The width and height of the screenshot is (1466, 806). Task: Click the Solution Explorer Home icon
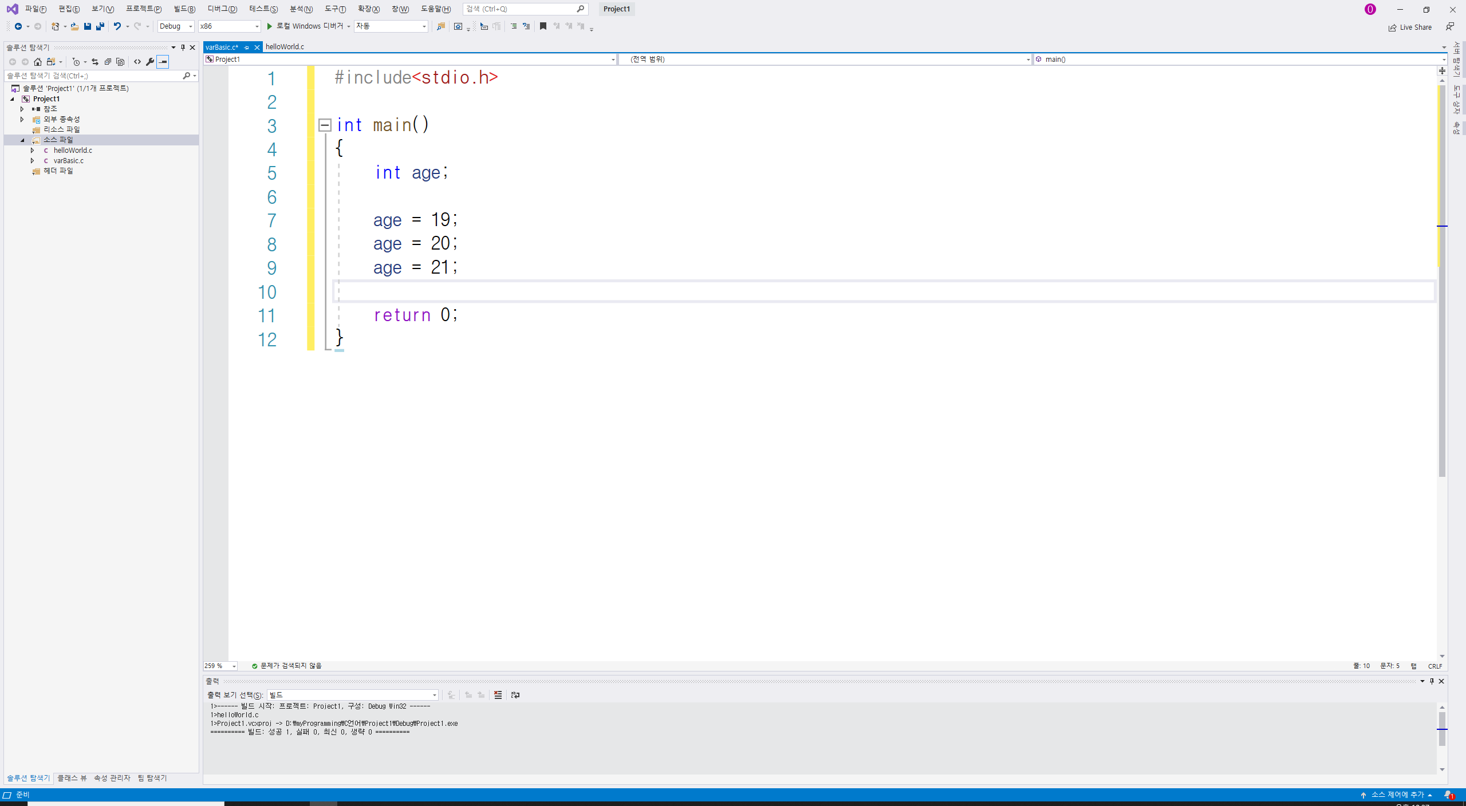[x=38, y=62]
